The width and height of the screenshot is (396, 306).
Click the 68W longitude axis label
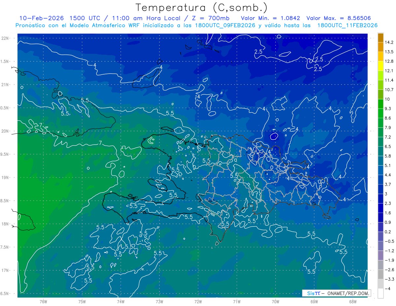(x=353, y=301)
